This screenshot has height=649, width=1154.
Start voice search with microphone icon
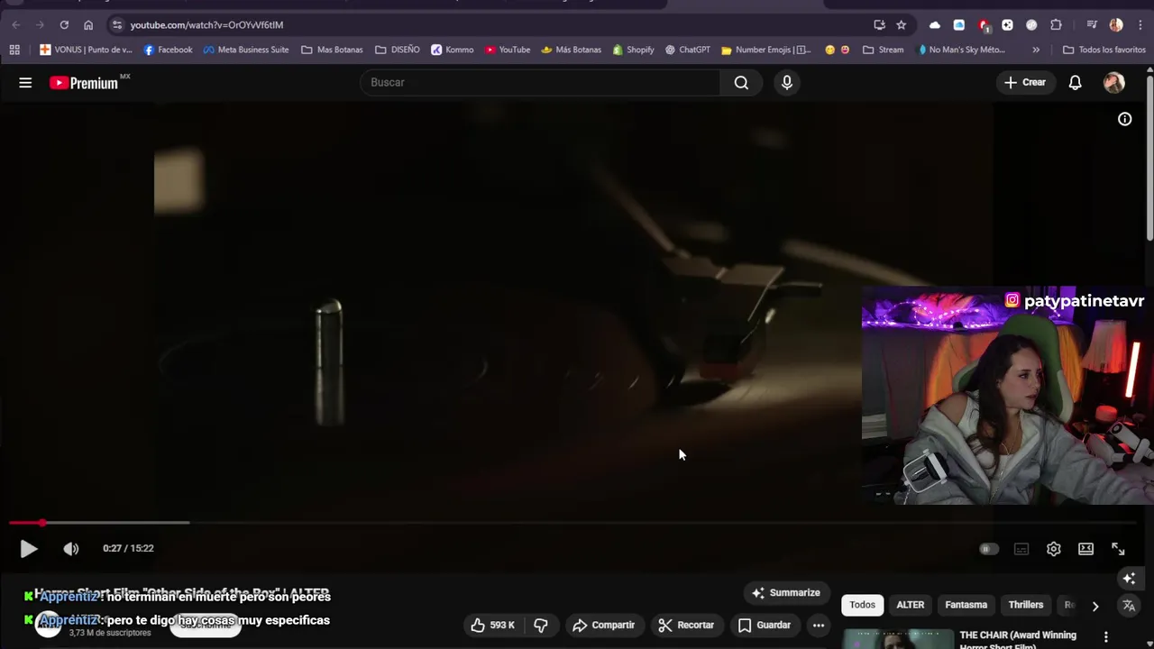tap(787, 83)
